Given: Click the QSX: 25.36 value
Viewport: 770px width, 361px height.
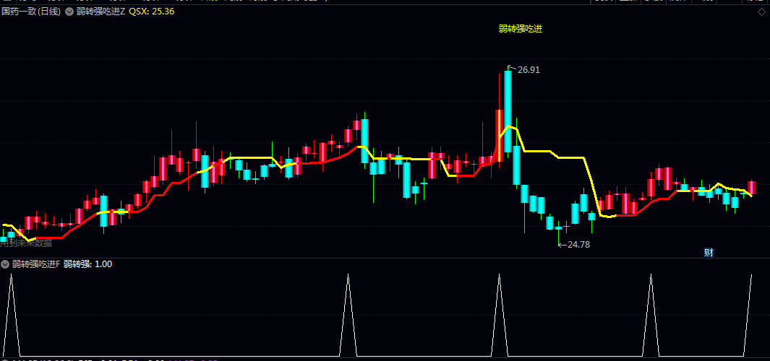Looking at the screenshot, I should tap(152, 12).
